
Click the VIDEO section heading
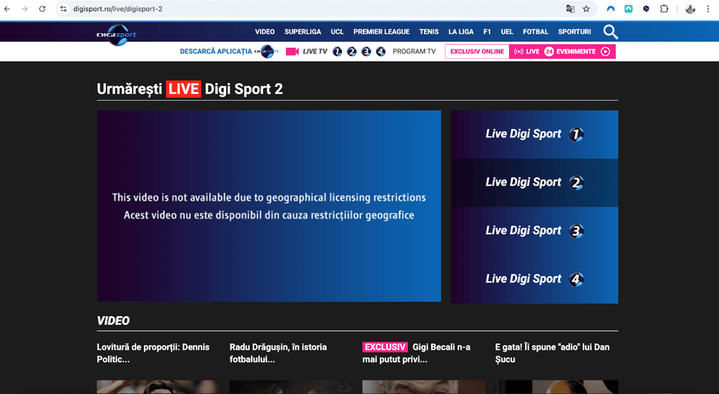[113, 321]
